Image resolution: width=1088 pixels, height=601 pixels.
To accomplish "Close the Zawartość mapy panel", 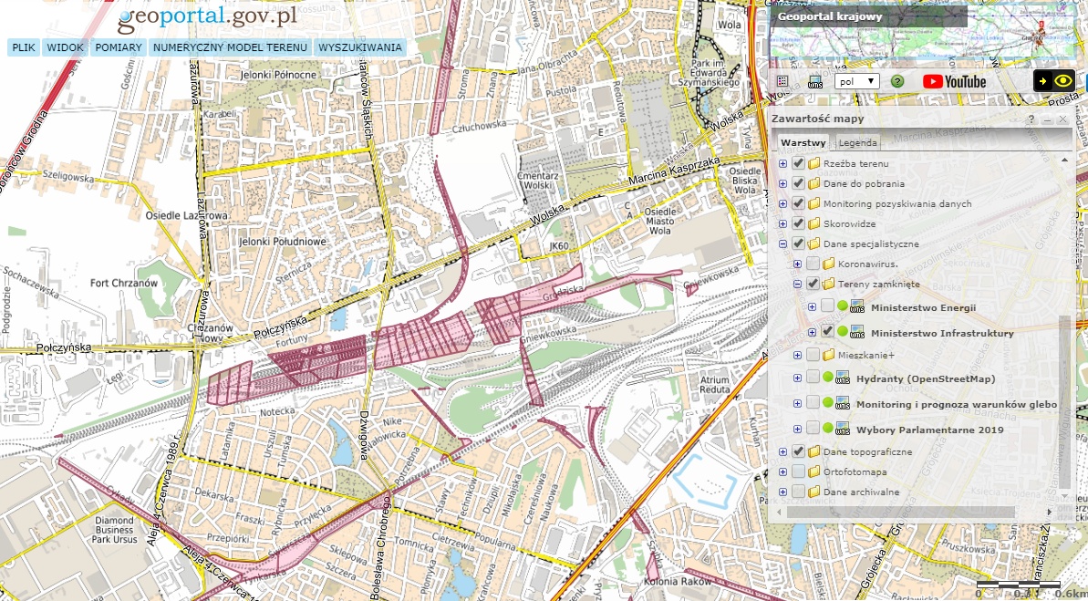I will coord(1063,119).
